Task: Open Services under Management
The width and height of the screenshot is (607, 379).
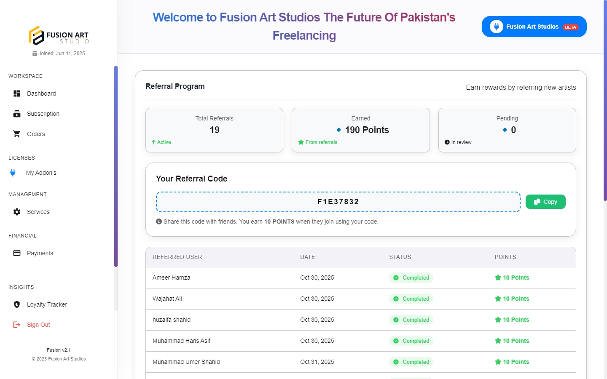Action: (38, 212)
